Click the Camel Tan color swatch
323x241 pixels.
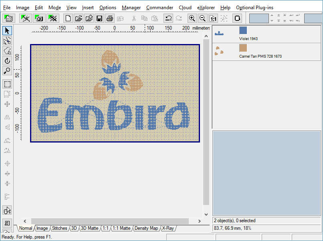pyautogui.click(x=243, y=48)
